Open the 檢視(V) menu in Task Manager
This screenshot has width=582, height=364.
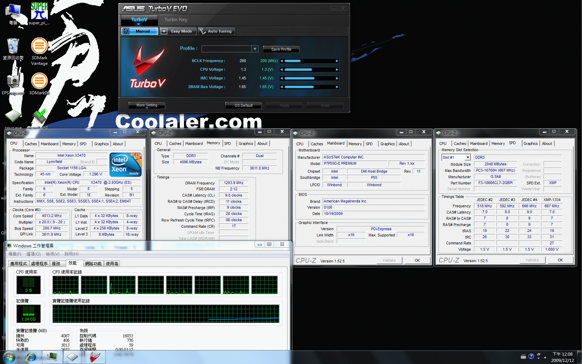click(x=53, y=254)
